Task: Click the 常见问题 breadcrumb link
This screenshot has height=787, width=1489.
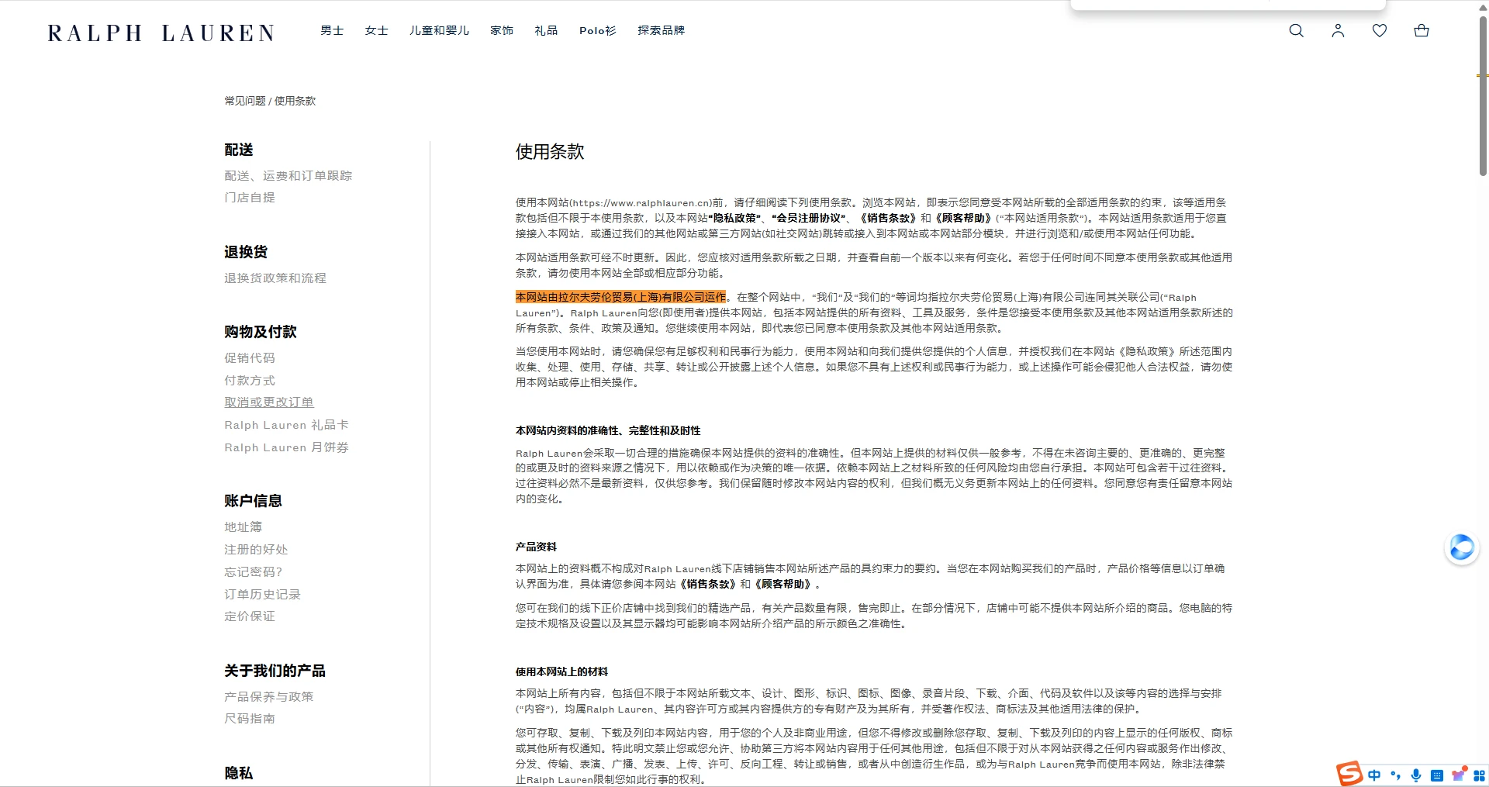Action: click(x=245, y=101)
